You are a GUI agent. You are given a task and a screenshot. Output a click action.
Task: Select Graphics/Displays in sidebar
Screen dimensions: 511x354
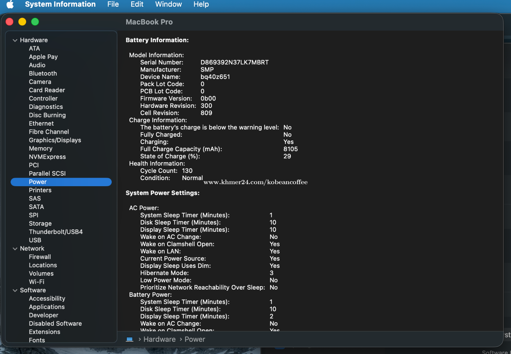[x=55, y=140]
